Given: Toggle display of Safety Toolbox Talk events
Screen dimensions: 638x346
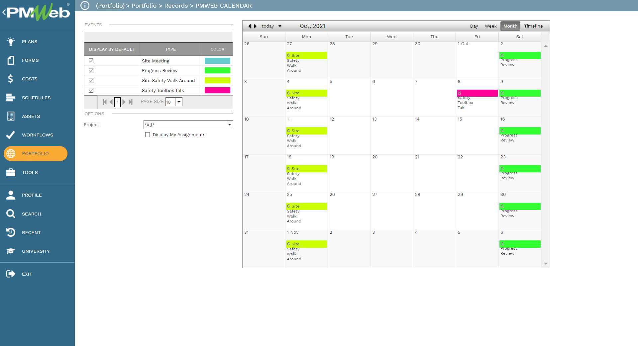Looking at the screenshot, I should coord(91,90).
